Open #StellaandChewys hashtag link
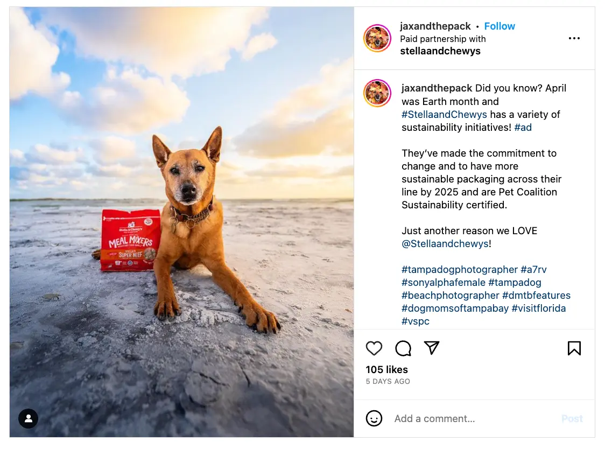605x449 pixels. 444,114
